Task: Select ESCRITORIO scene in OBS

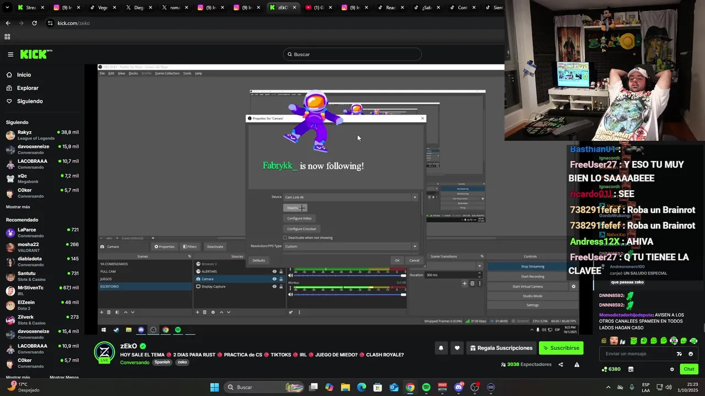Action: (x=145, y=287)
